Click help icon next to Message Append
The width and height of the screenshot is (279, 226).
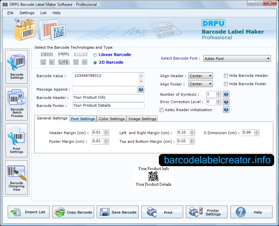click(x=141, y=89)
